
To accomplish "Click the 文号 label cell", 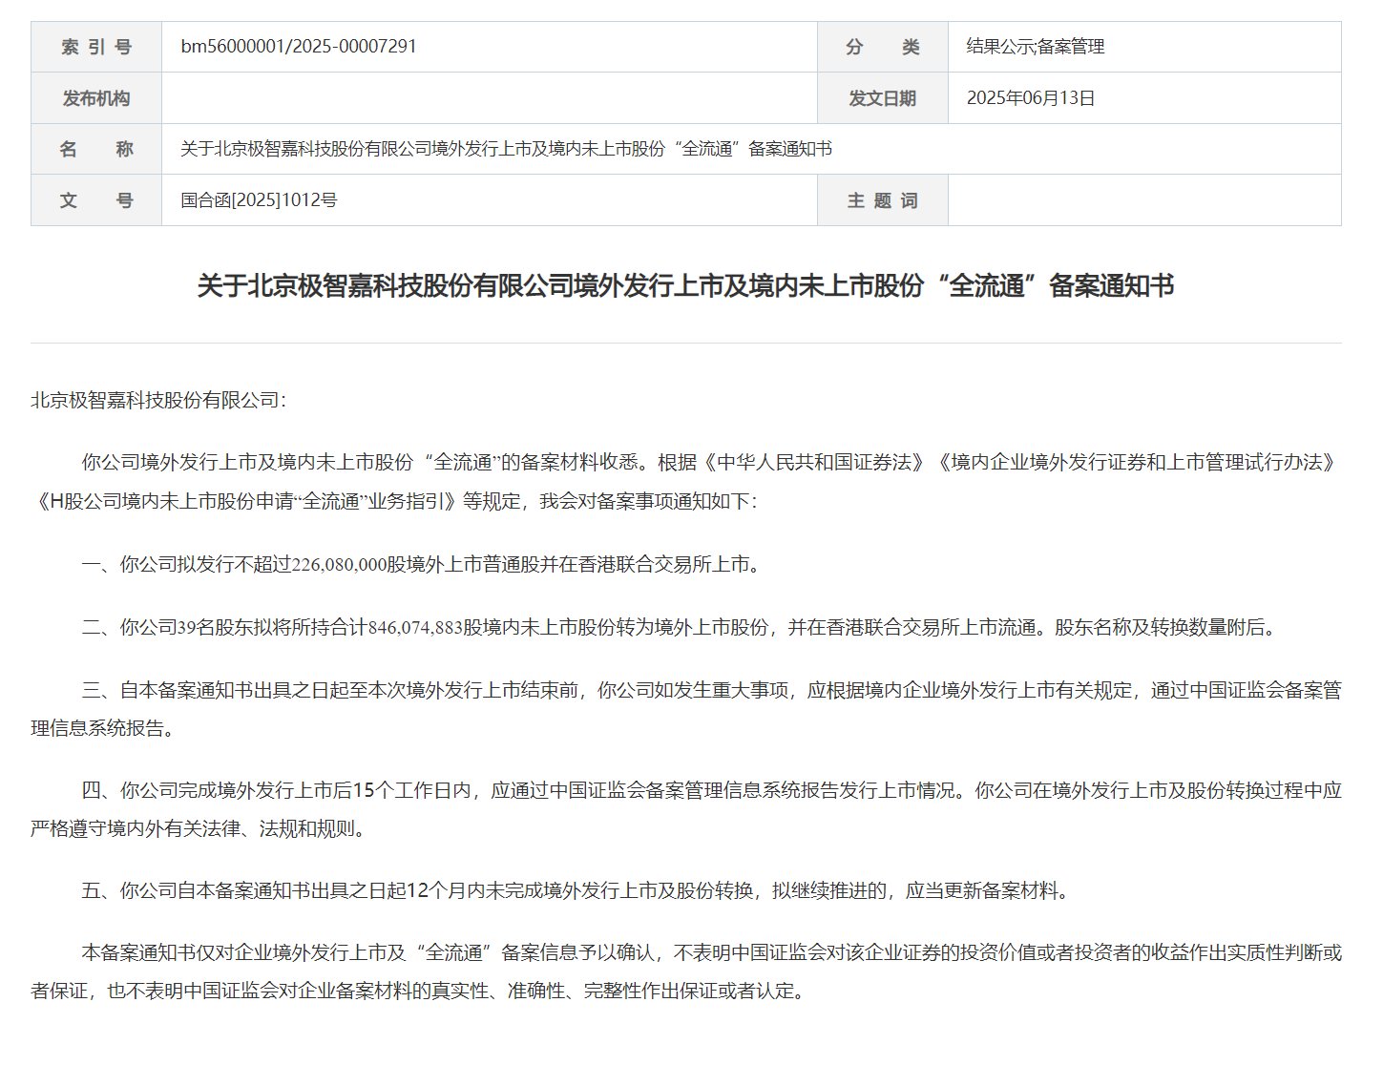I will tap(96, 200).
